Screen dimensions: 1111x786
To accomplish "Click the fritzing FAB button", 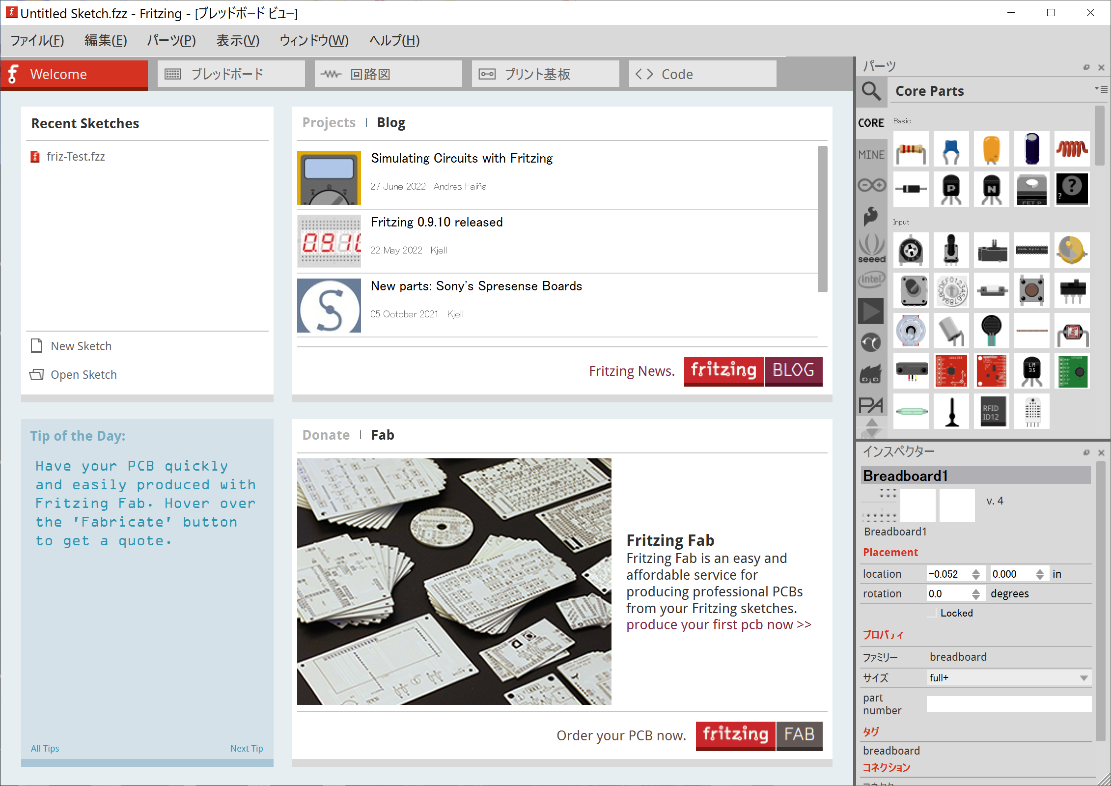I will [759, 735].
